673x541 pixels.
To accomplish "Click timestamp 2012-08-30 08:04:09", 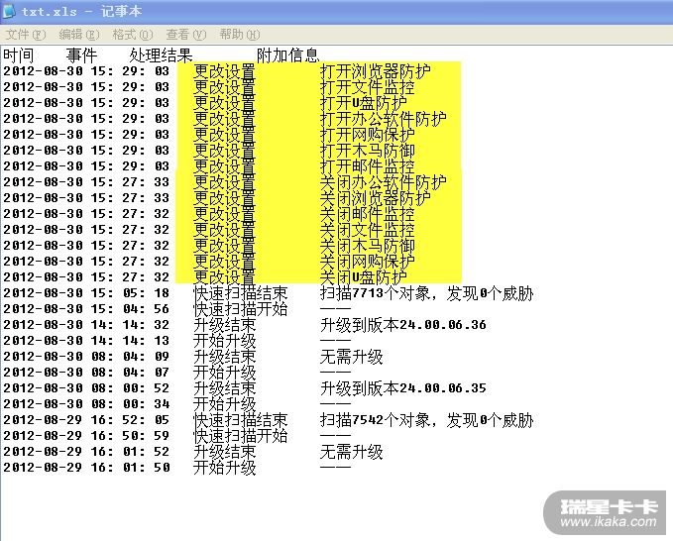I will pos(86,357).
